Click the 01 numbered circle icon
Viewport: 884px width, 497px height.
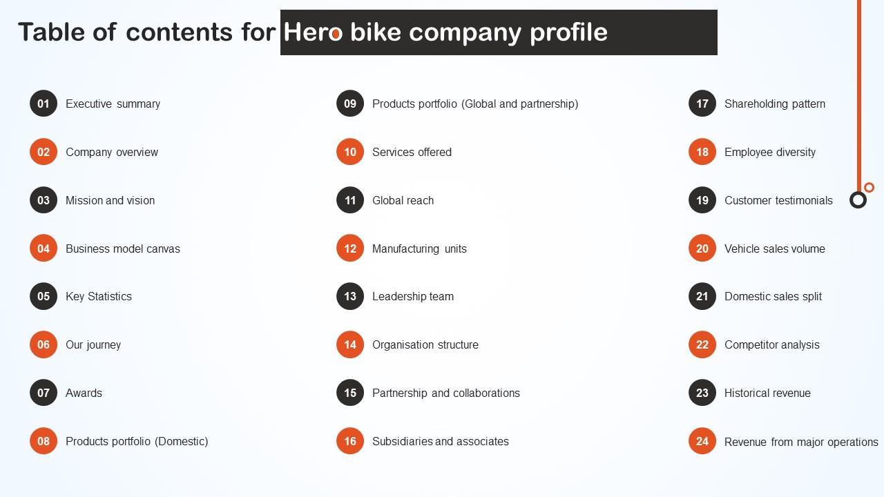[x=44, y=104]
